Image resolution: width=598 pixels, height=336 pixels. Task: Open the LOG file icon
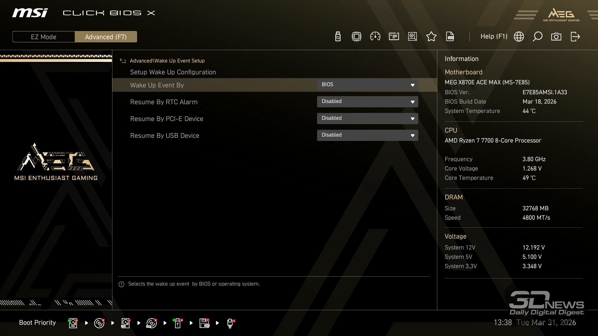[450, 37]
